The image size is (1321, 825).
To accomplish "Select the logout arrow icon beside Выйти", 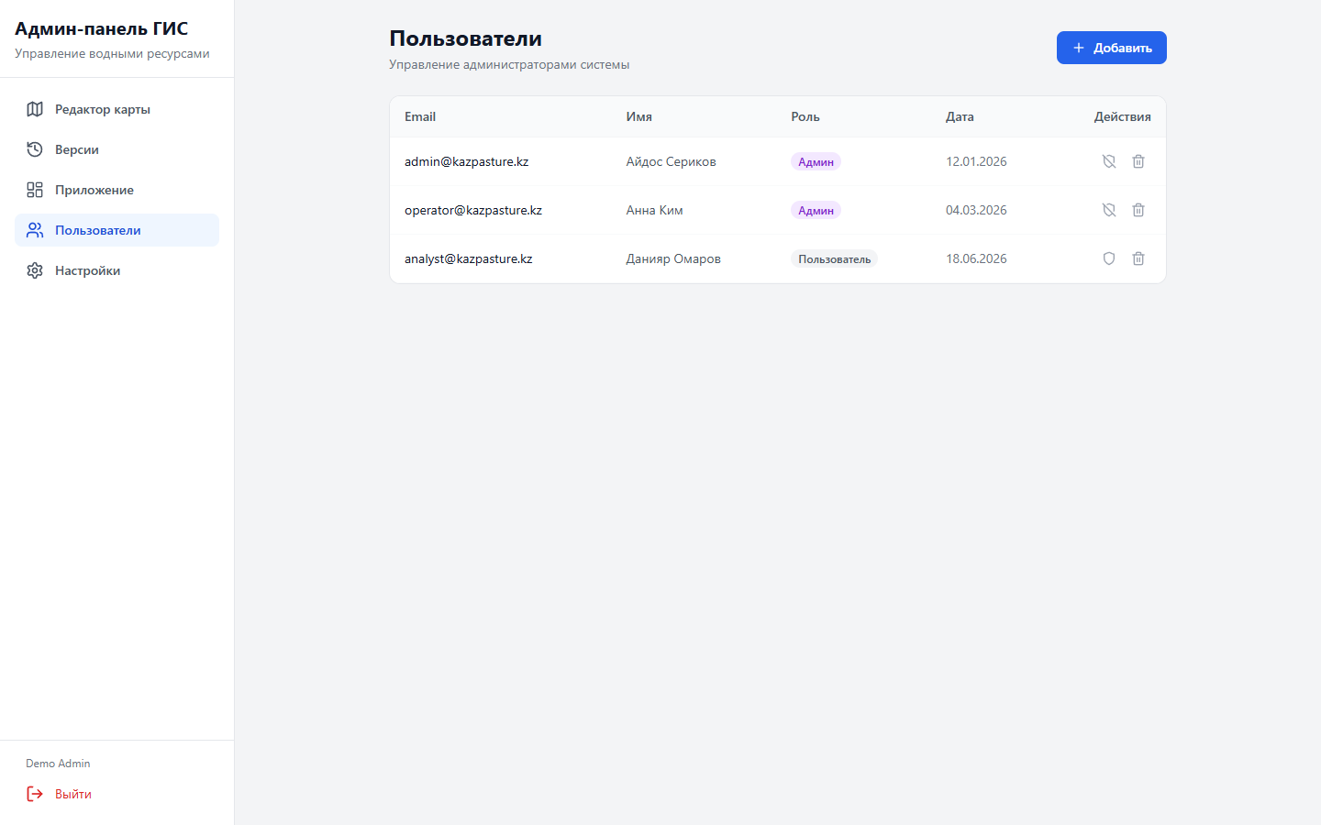I will click(35, 794).
